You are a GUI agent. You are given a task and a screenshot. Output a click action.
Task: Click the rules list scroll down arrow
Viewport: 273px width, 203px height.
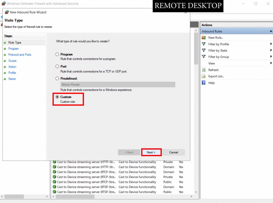click(x=196, y=192)
